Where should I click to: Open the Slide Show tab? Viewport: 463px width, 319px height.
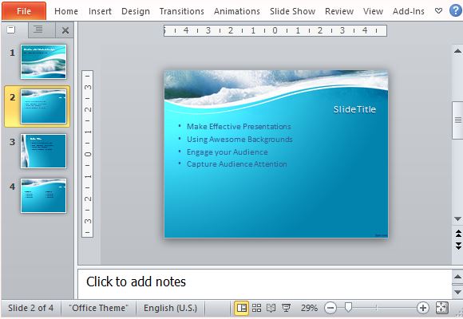(x=292, y=11)
